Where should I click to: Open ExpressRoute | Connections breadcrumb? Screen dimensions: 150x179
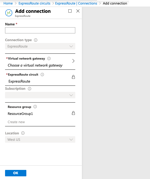76,3
